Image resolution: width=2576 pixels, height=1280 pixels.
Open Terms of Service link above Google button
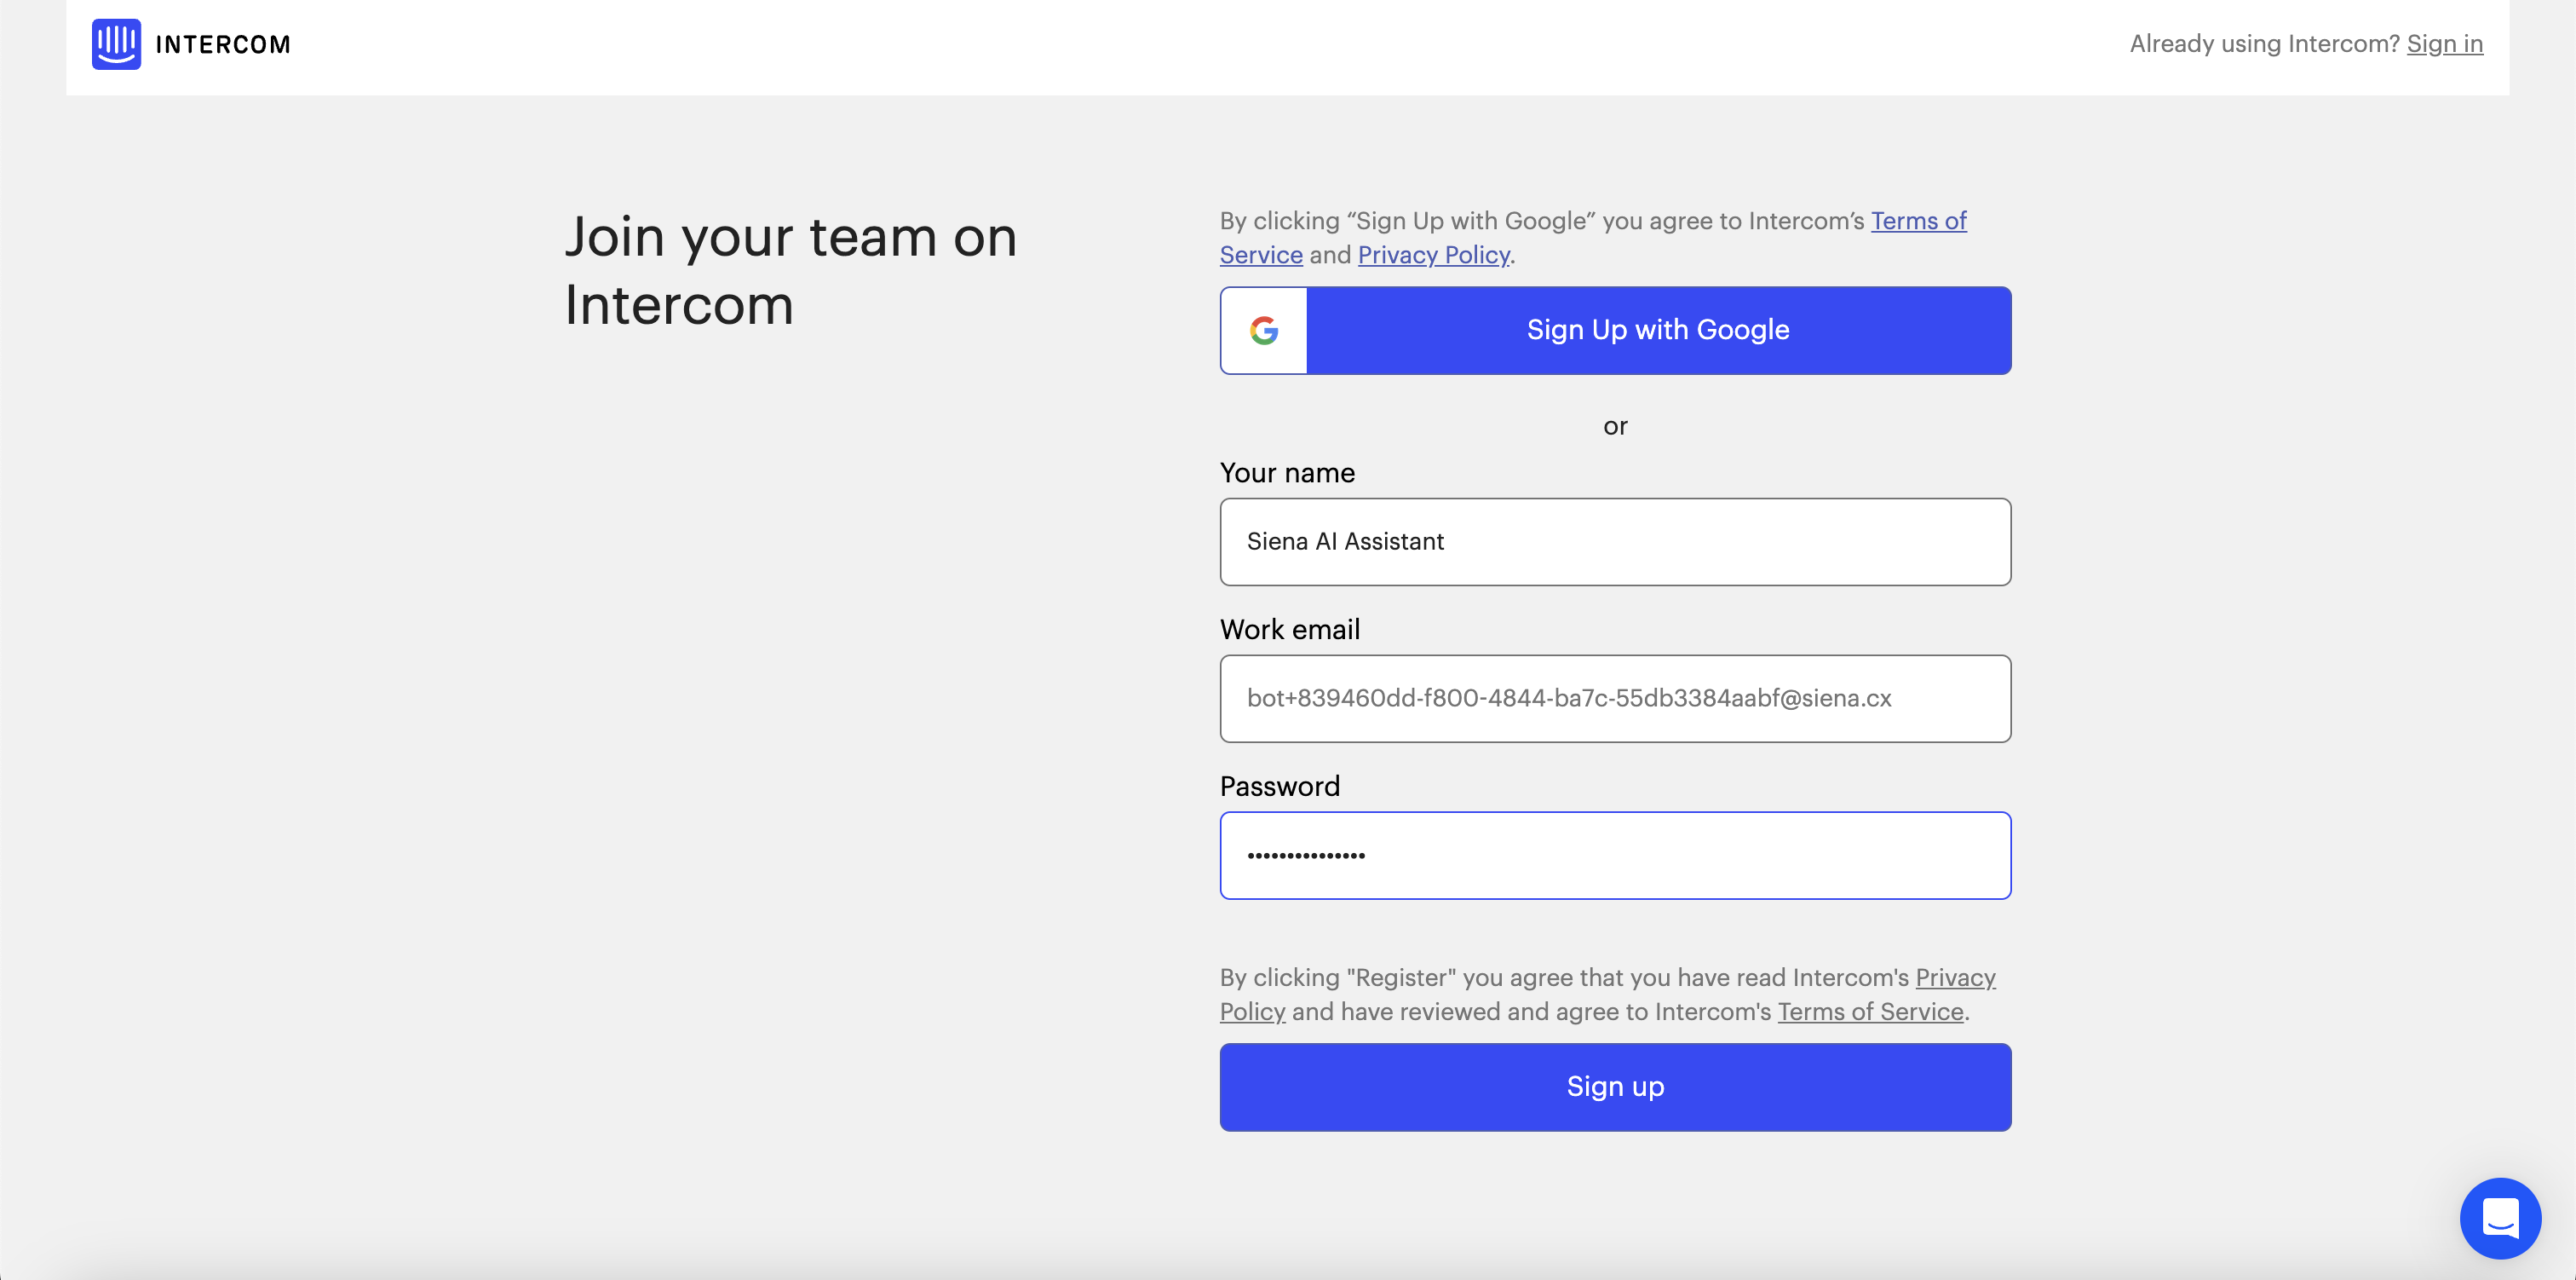(x=1918, y=220)
